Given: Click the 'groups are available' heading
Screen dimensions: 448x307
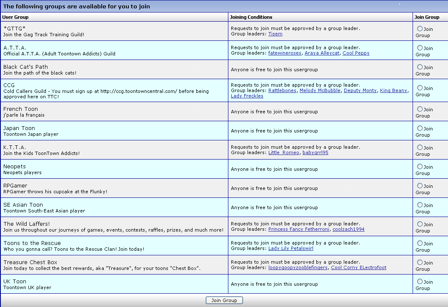Looking at the screenshot, I should (x=77, y=6).
